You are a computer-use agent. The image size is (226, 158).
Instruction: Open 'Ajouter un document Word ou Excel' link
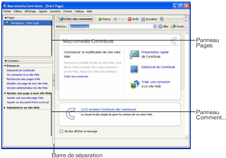click(28, 102)
